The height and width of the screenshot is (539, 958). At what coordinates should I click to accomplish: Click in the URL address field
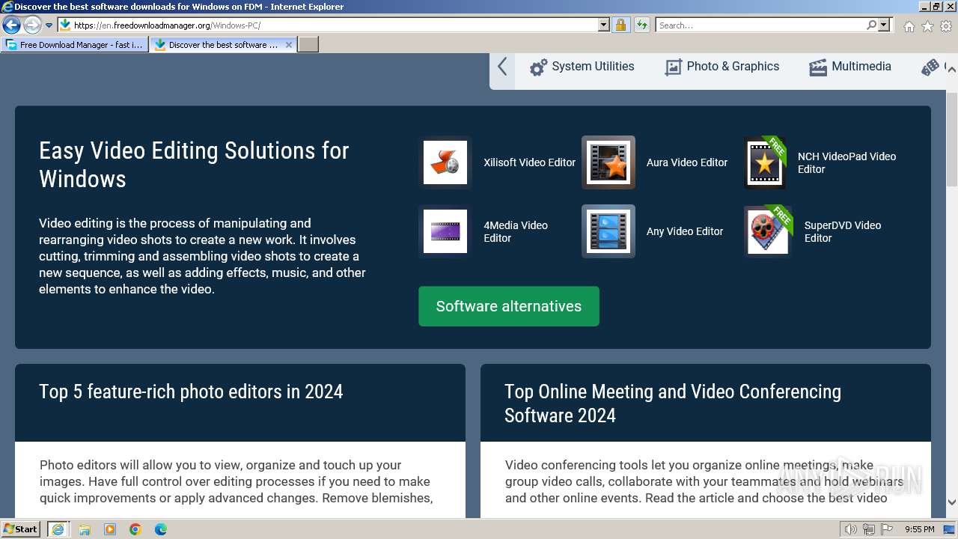[x=335, y=25]
